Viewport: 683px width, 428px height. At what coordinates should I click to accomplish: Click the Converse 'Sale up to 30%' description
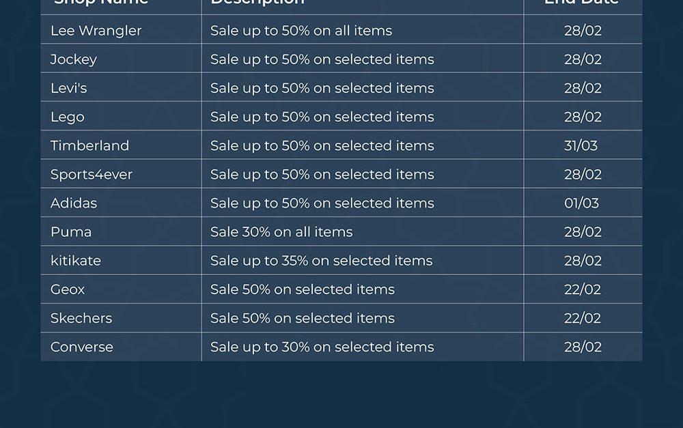point(322,347)
